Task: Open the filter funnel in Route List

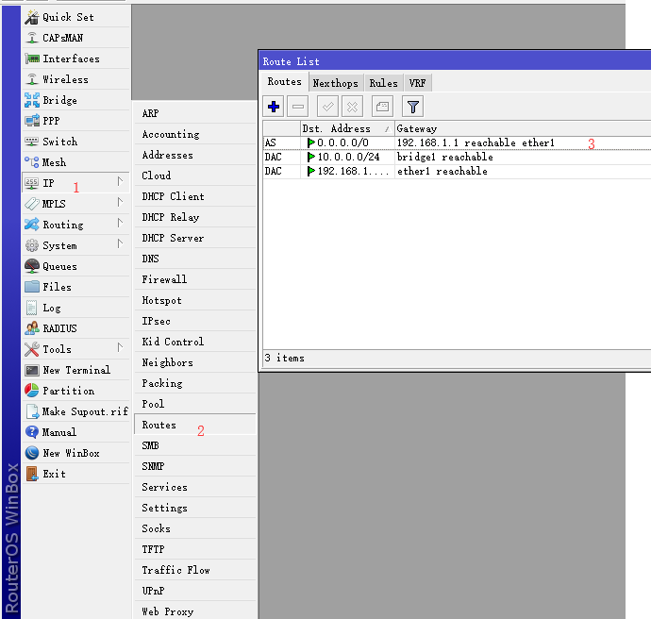Action: pos(412,107)
